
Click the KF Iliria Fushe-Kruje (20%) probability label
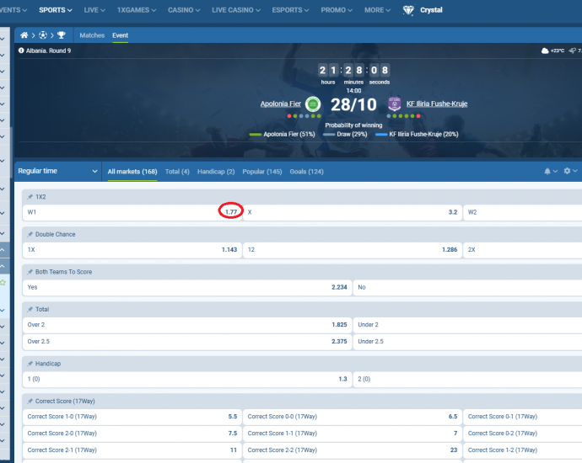point(423,134)
